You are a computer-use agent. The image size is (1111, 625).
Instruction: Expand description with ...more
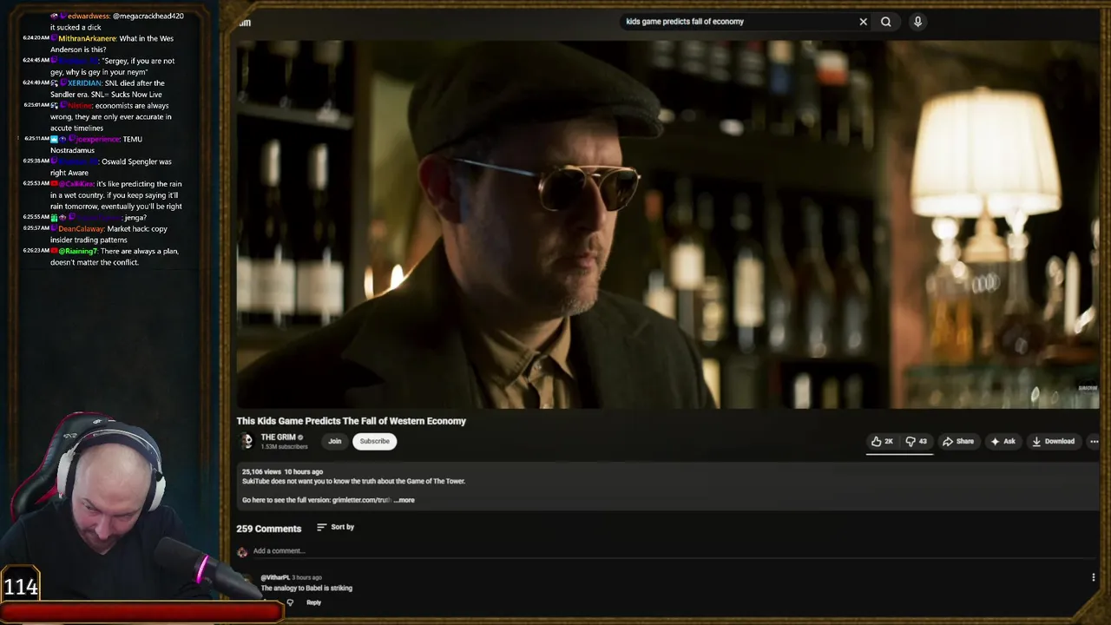pos(404,500)
